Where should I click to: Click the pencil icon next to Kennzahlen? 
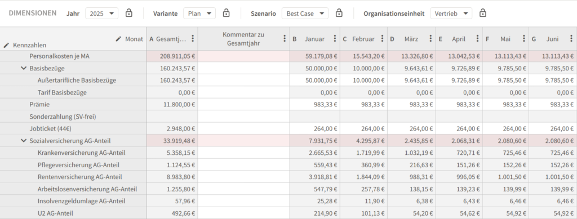pyautogui.click(x=6, y=45)
